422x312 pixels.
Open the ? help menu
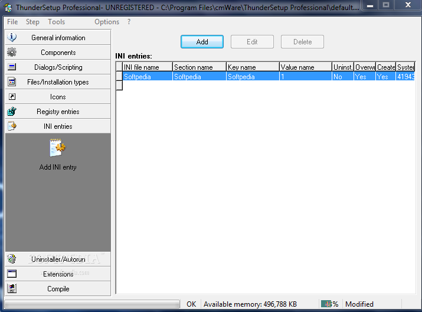pos(129,22)
